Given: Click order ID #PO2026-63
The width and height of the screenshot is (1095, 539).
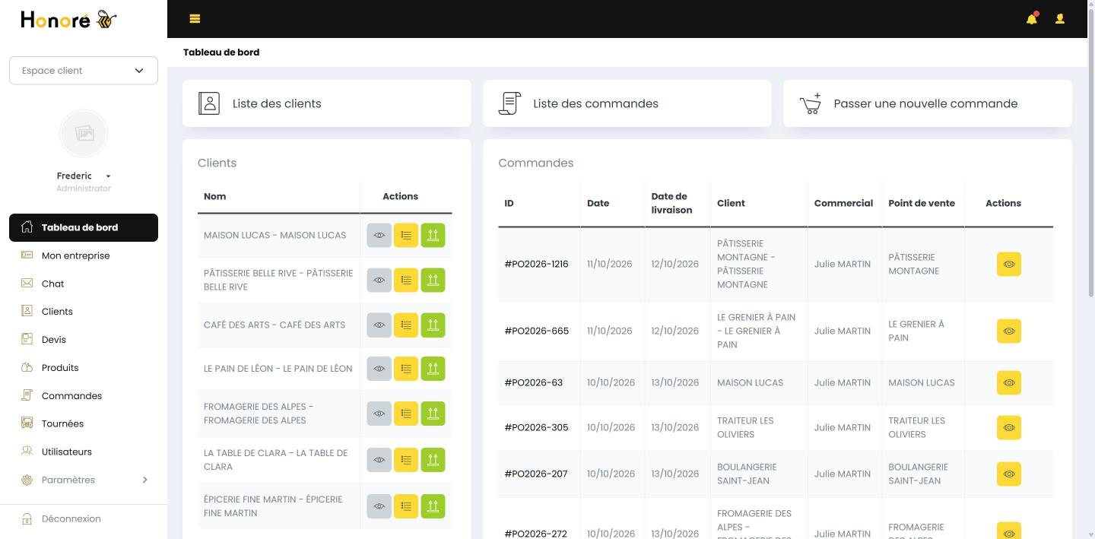Looking at the screenshot, I should 533,383.
